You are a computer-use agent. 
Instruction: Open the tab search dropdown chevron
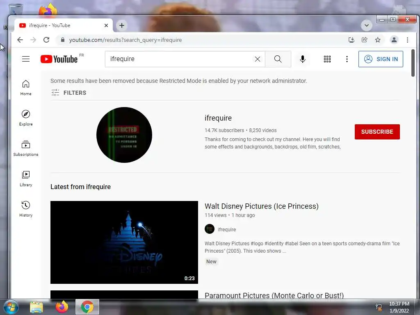pyautogui.click(x=366, y=25)
